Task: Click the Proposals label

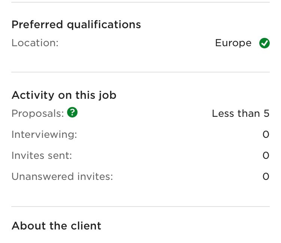Action: point(37,113)
